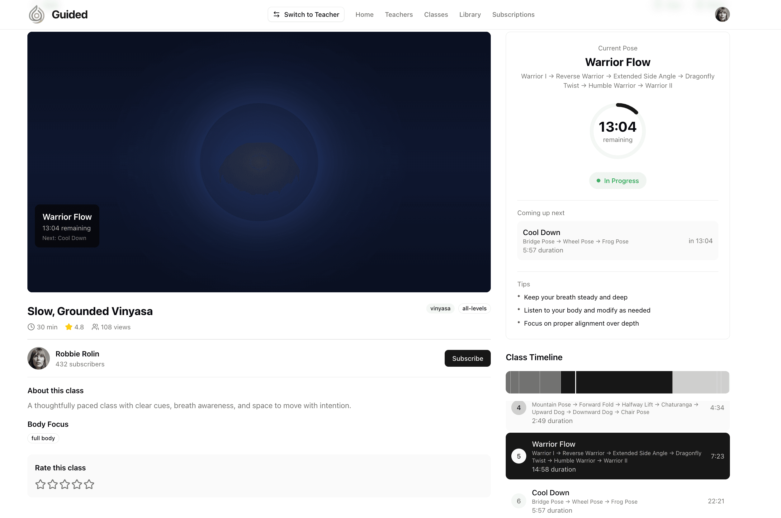This screenshot has height=518, width=781.
Task: Click the step 5 number circle
Action: [x=518, y=456]
